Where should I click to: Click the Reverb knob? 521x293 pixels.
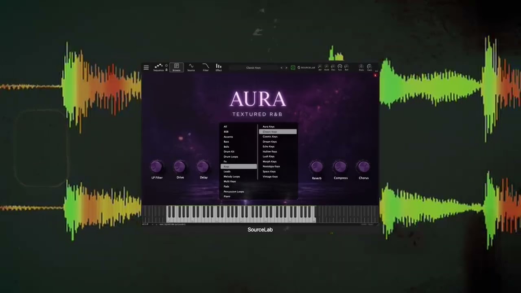coord(317,167)
